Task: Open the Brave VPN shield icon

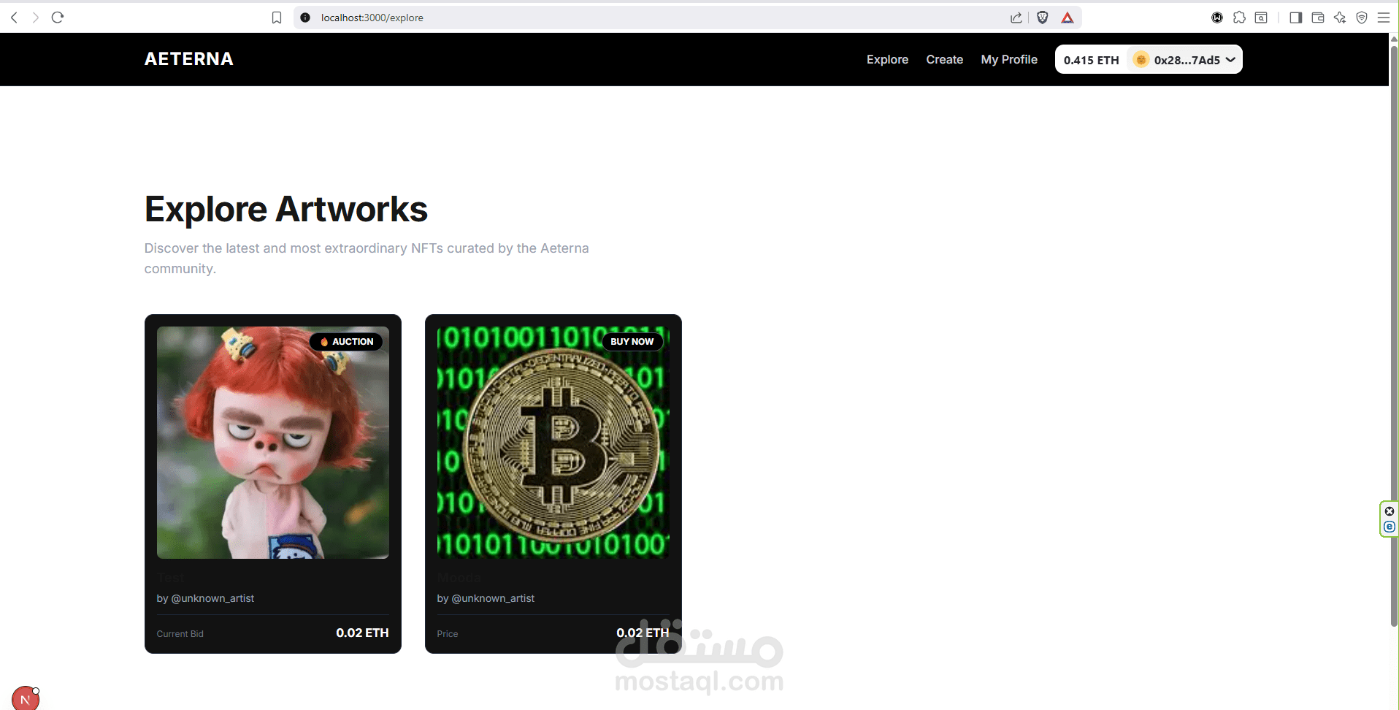Action: (1362, 18)
